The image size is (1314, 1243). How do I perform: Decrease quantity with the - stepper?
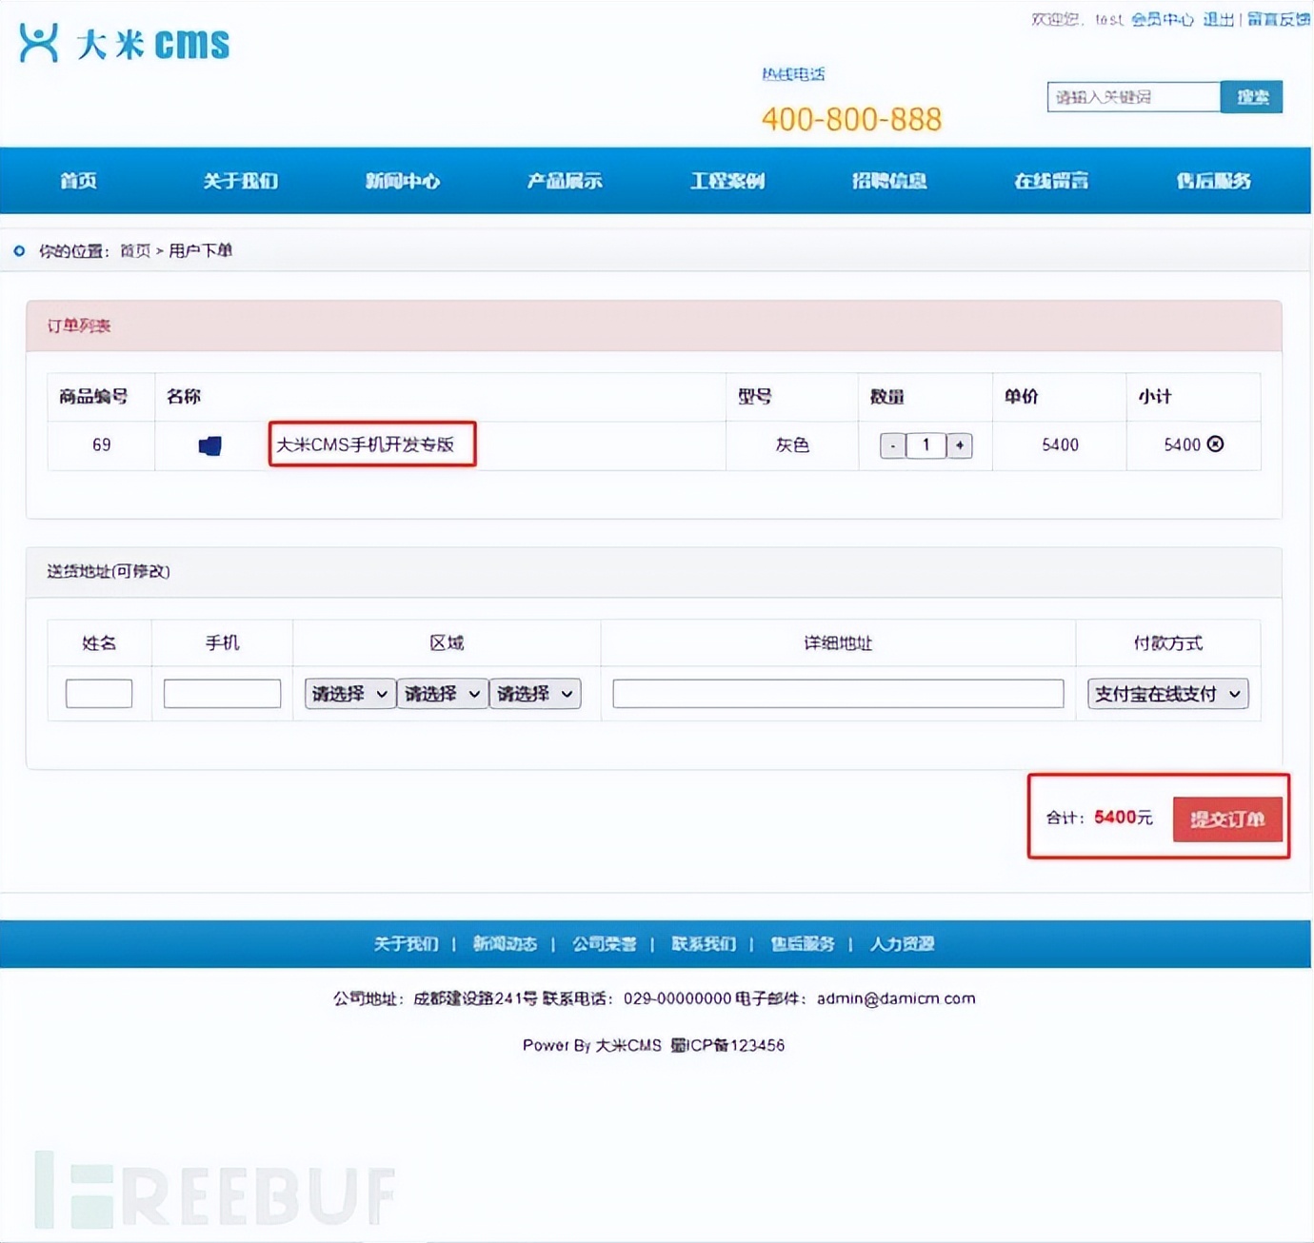point(892,444)
